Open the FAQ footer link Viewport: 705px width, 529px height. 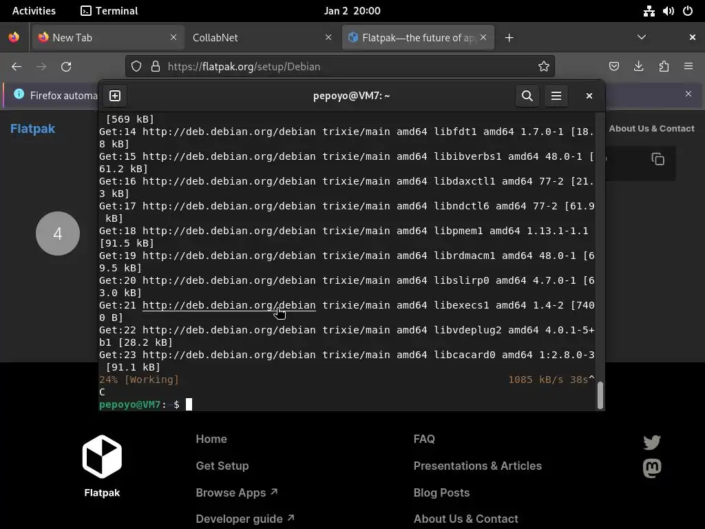[424, 439]
